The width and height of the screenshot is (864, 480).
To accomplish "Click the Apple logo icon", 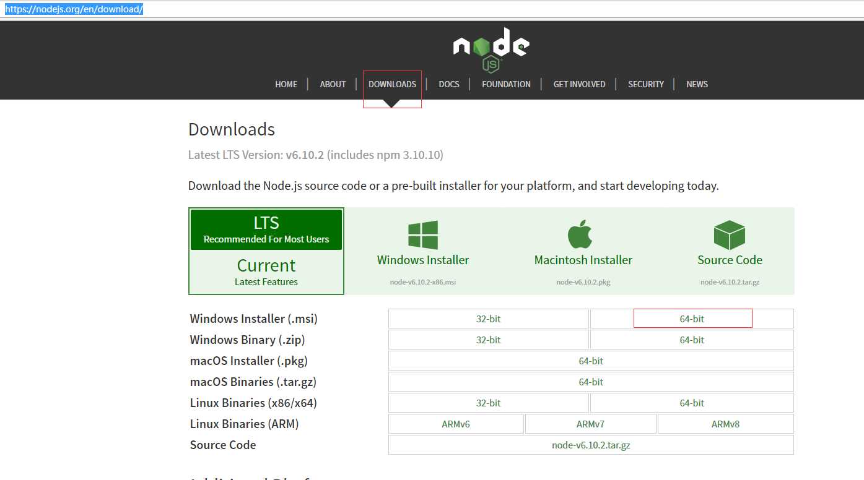I will point(580,234).
